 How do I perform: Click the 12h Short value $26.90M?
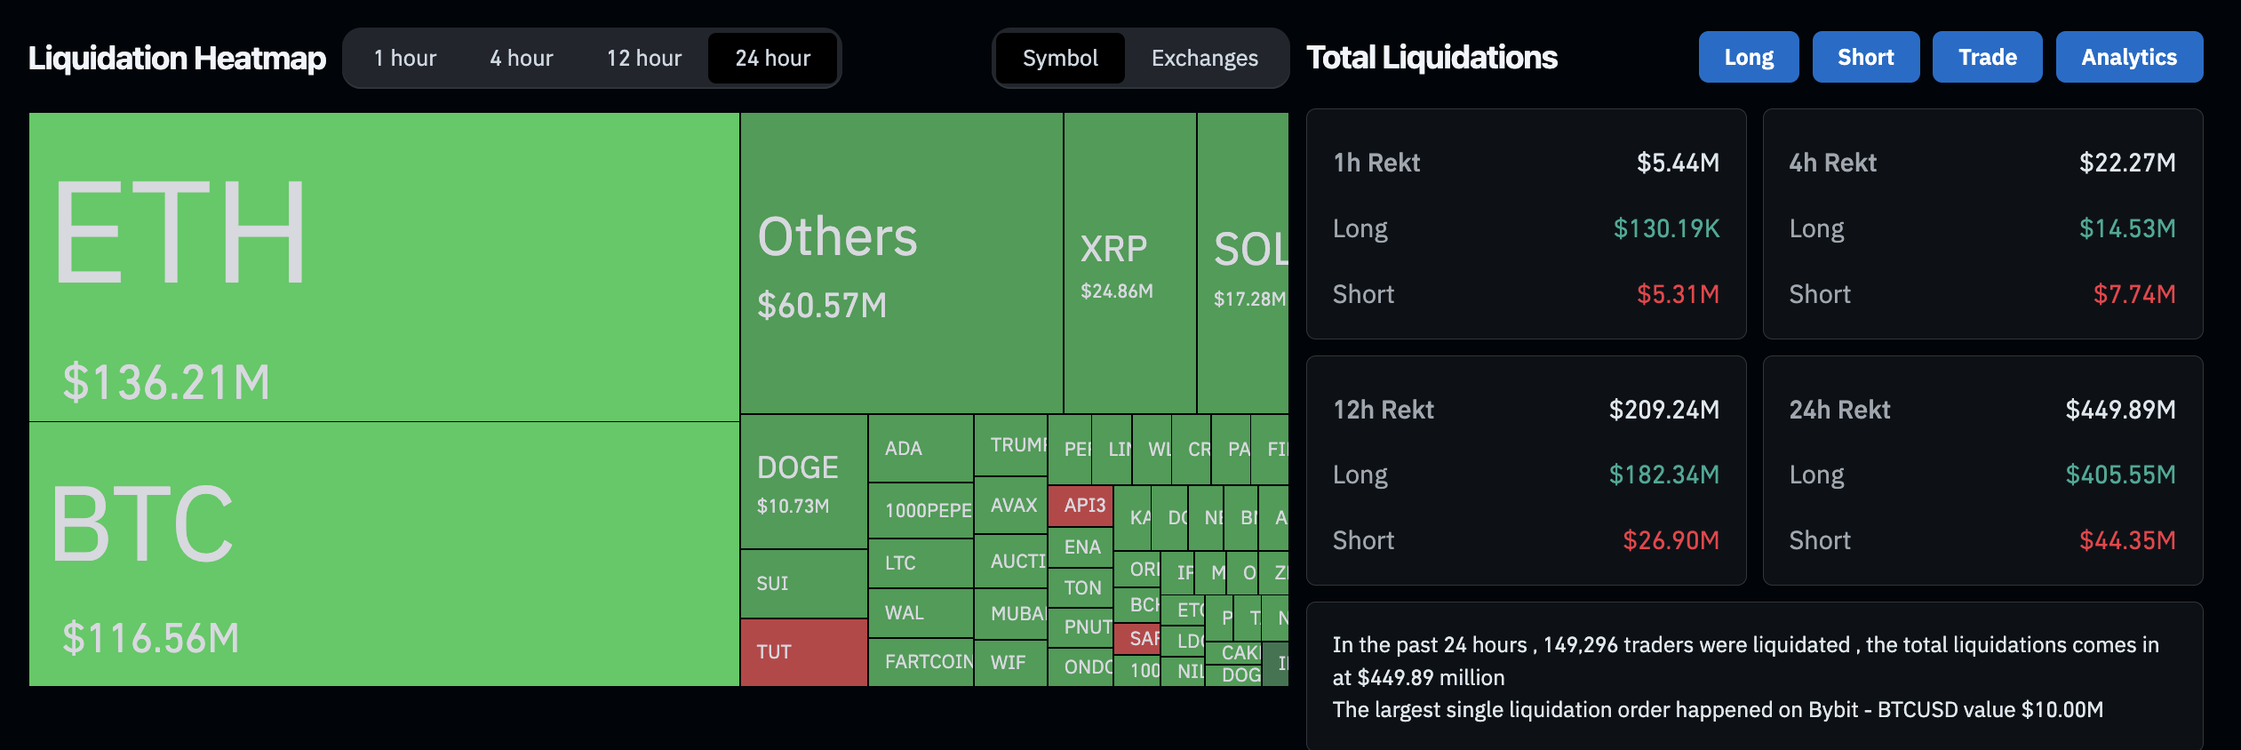[x=1671, y=541]
